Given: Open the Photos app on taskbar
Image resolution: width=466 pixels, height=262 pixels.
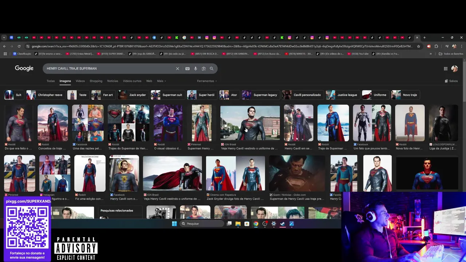Looking at the screenshot, I should (292, 224).
